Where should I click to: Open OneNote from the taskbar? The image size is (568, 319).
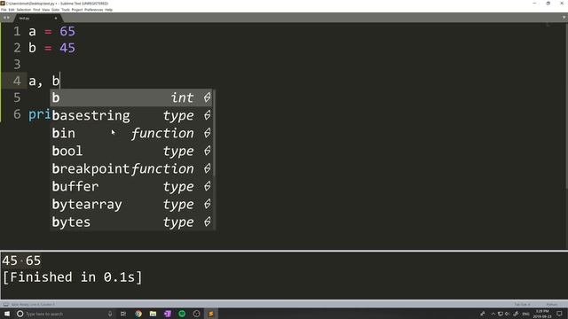[168, 314]
